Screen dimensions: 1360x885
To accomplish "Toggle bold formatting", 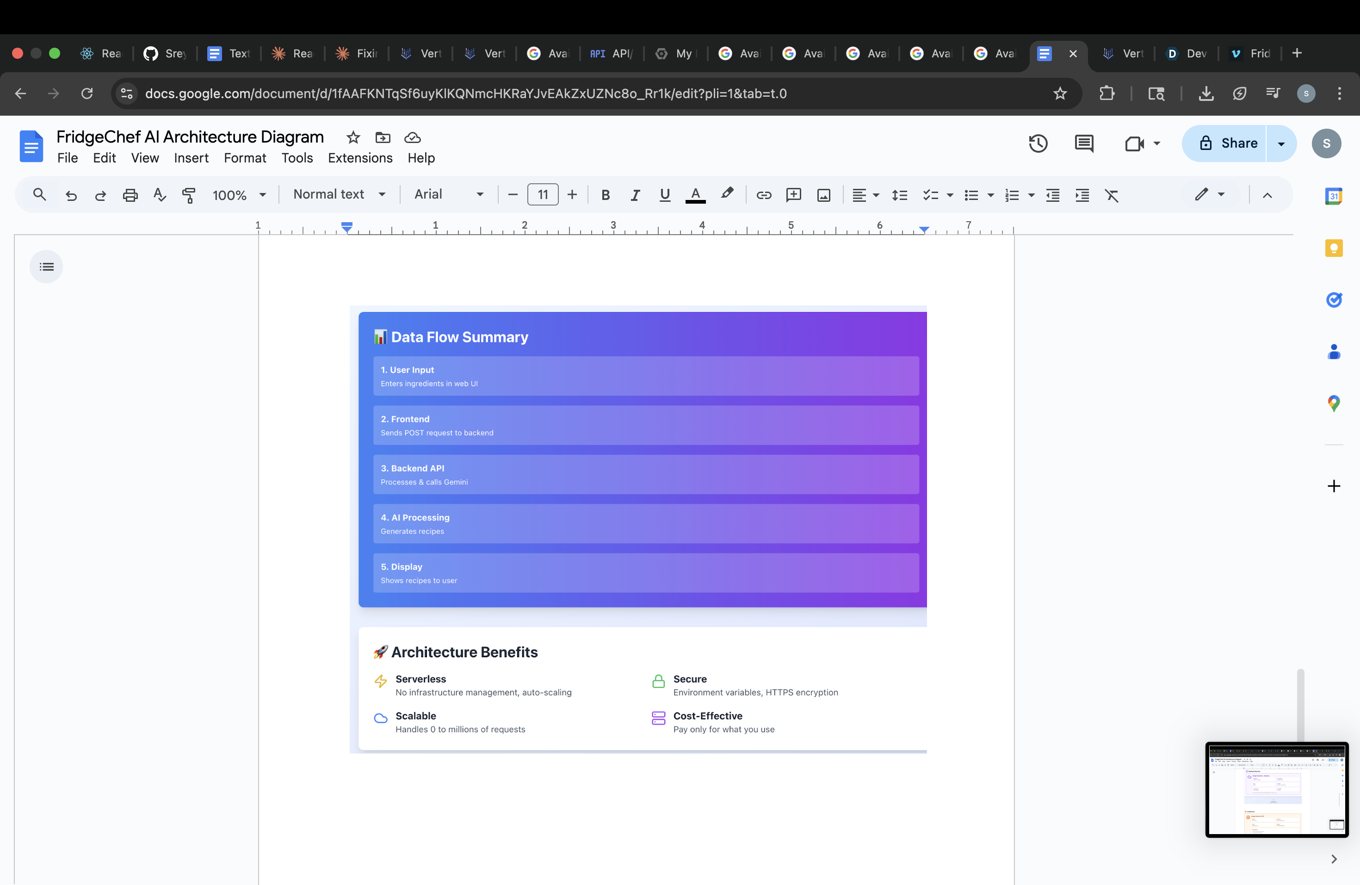I will coord(605,195).
